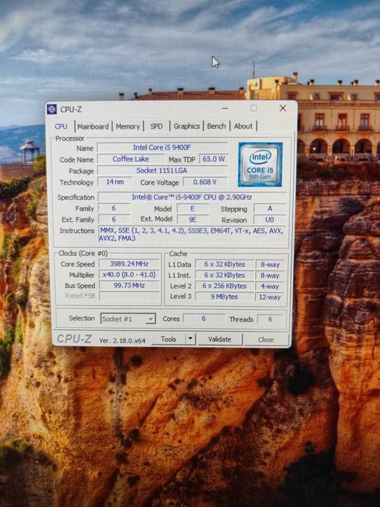Open the Socket #1 selection dropdown
Screen dimensions: 380x507
click(128, 319)
